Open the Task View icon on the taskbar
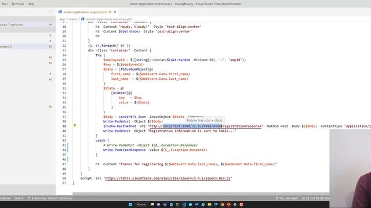Image resolution: width=371 pixels, height=208 pixels. (x=152, y=205)
